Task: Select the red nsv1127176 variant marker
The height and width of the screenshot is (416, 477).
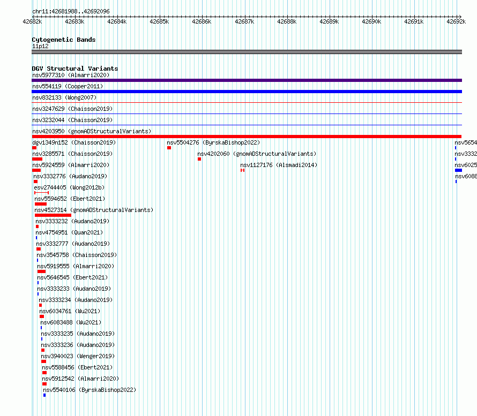Action: [x=242, y=170]
